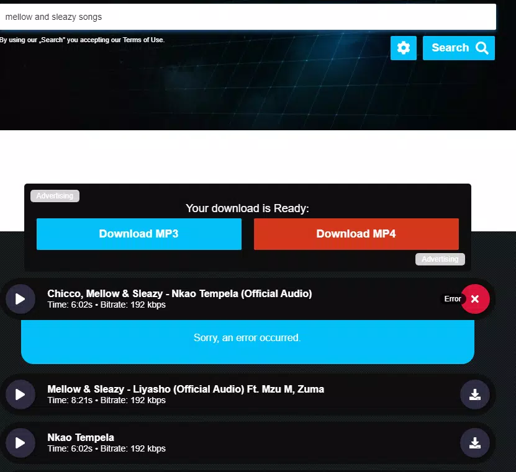Download the Nkao Tempela 6:02s track
Image resolution: width=516 pixels, height=472 pixels.
pos(475,443)
